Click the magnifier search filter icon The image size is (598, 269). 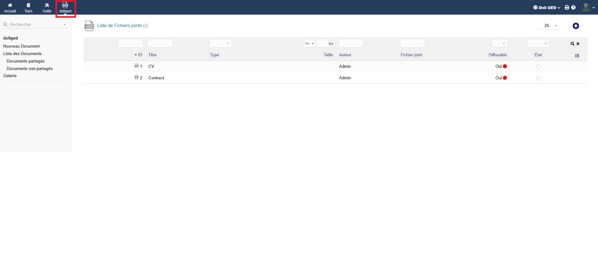[x=572, y=44]
